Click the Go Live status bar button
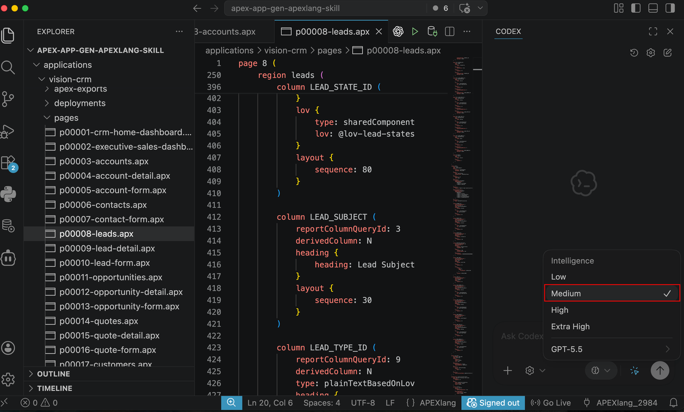This screenshot has width=684, height=412. (x=551, y=403)
